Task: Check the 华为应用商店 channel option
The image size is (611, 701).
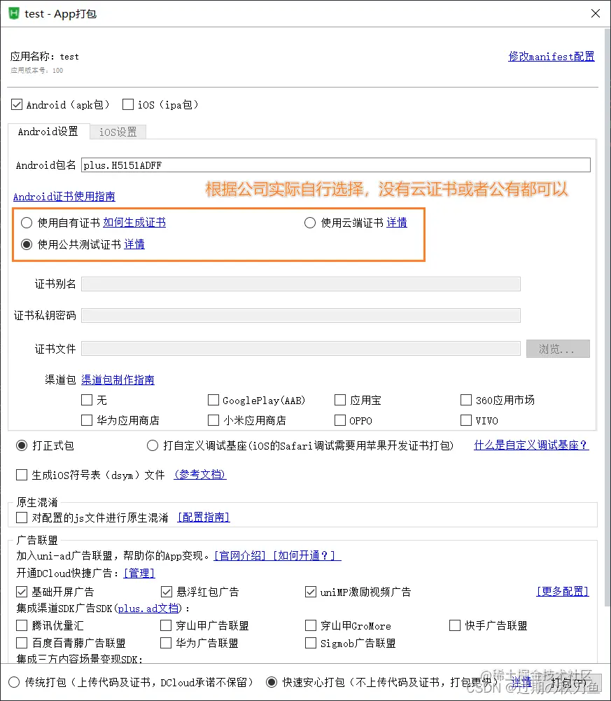Action: 87,420
